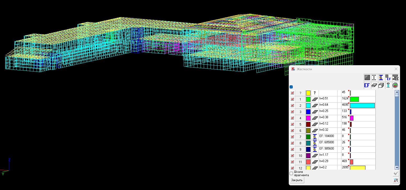Click the round red-green arrow icon
Screen dimensions: 406x190
395,85
